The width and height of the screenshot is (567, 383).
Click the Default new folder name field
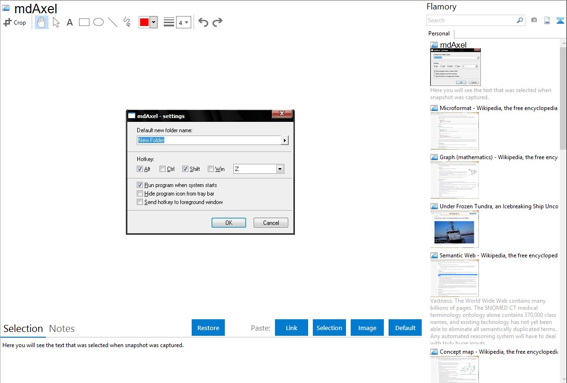(x=209, y=140)
